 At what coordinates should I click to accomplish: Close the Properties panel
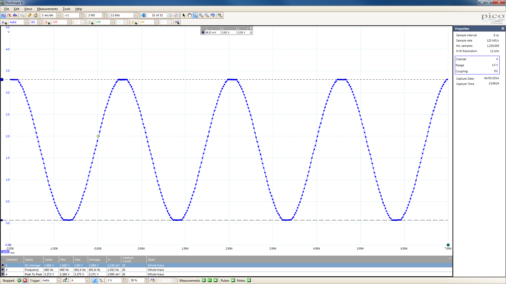[x=503, y=29]
